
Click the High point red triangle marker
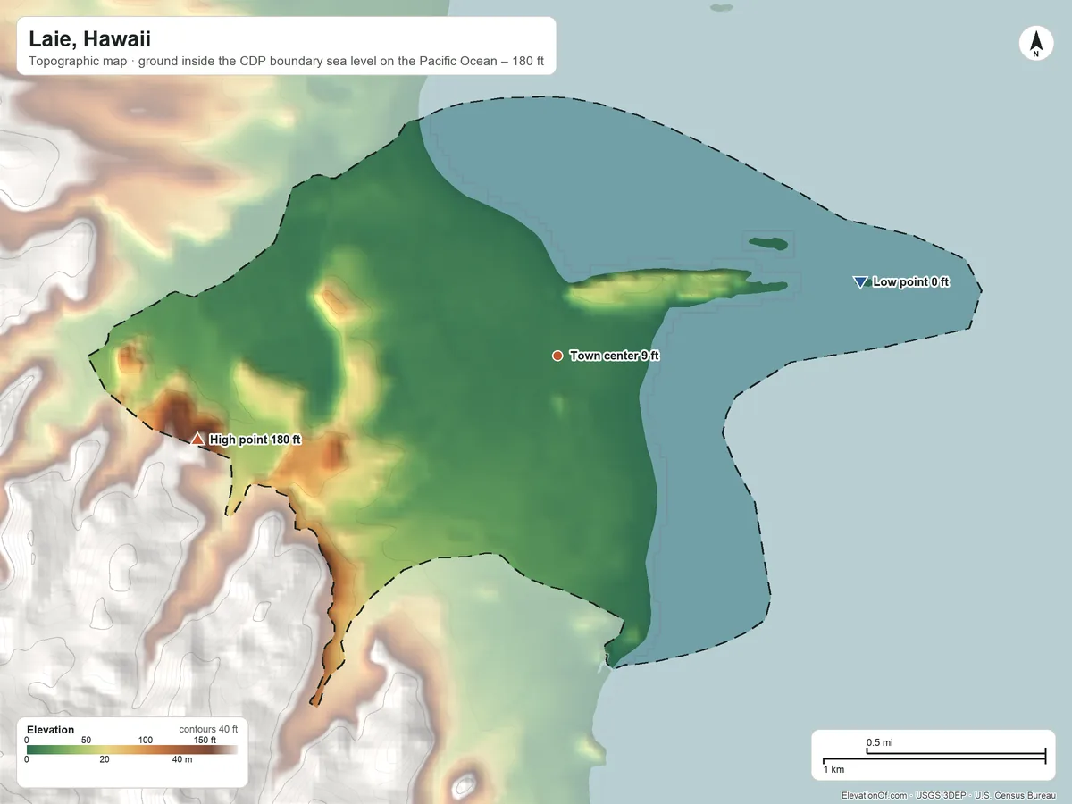click(x=197, y=439)
